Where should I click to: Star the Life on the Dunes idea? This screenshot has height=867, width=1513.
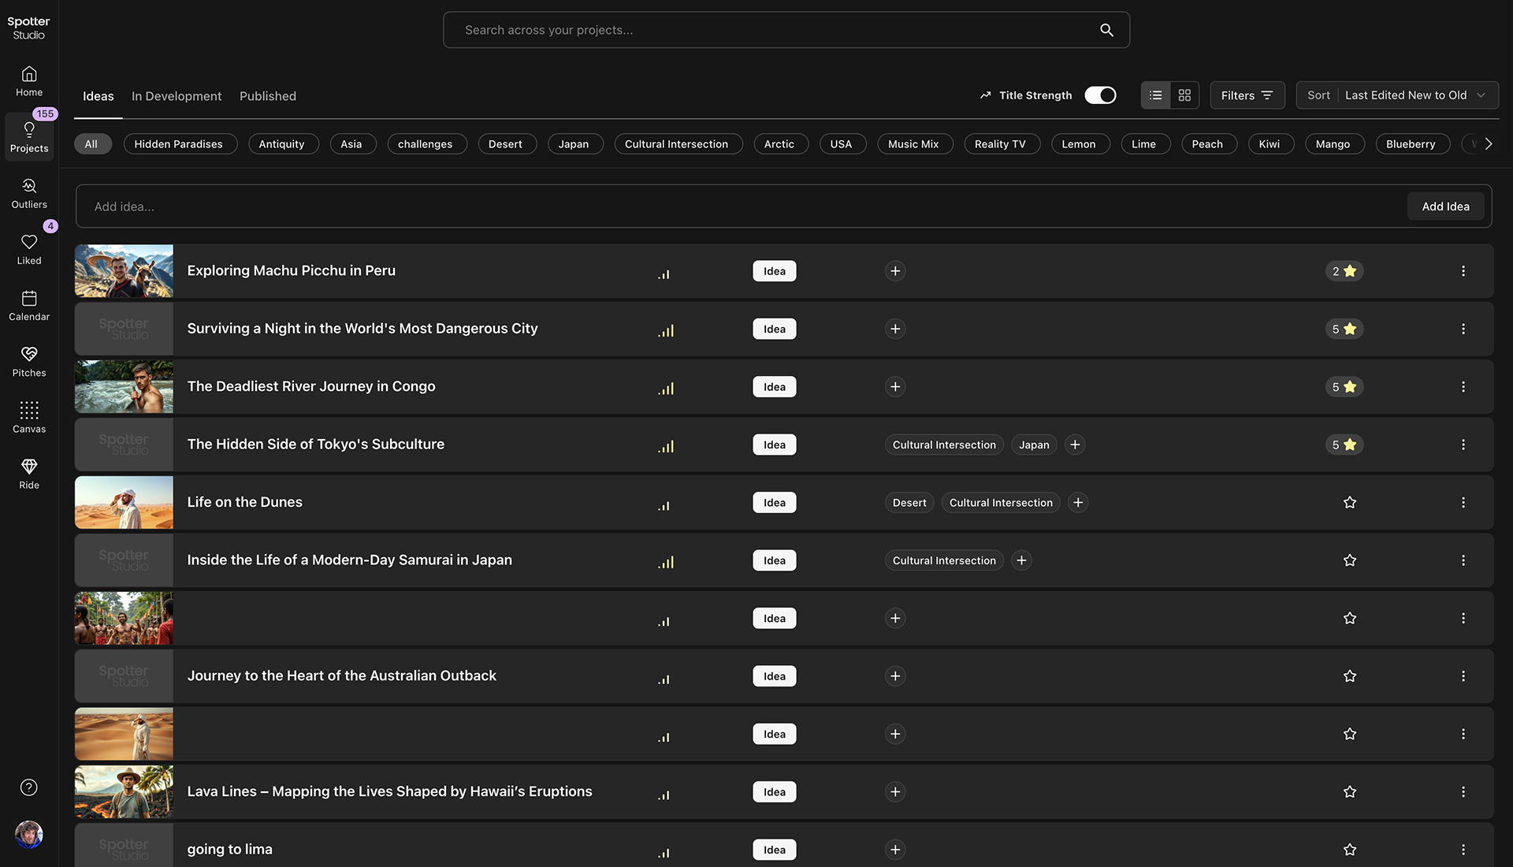coord(1349,503)
